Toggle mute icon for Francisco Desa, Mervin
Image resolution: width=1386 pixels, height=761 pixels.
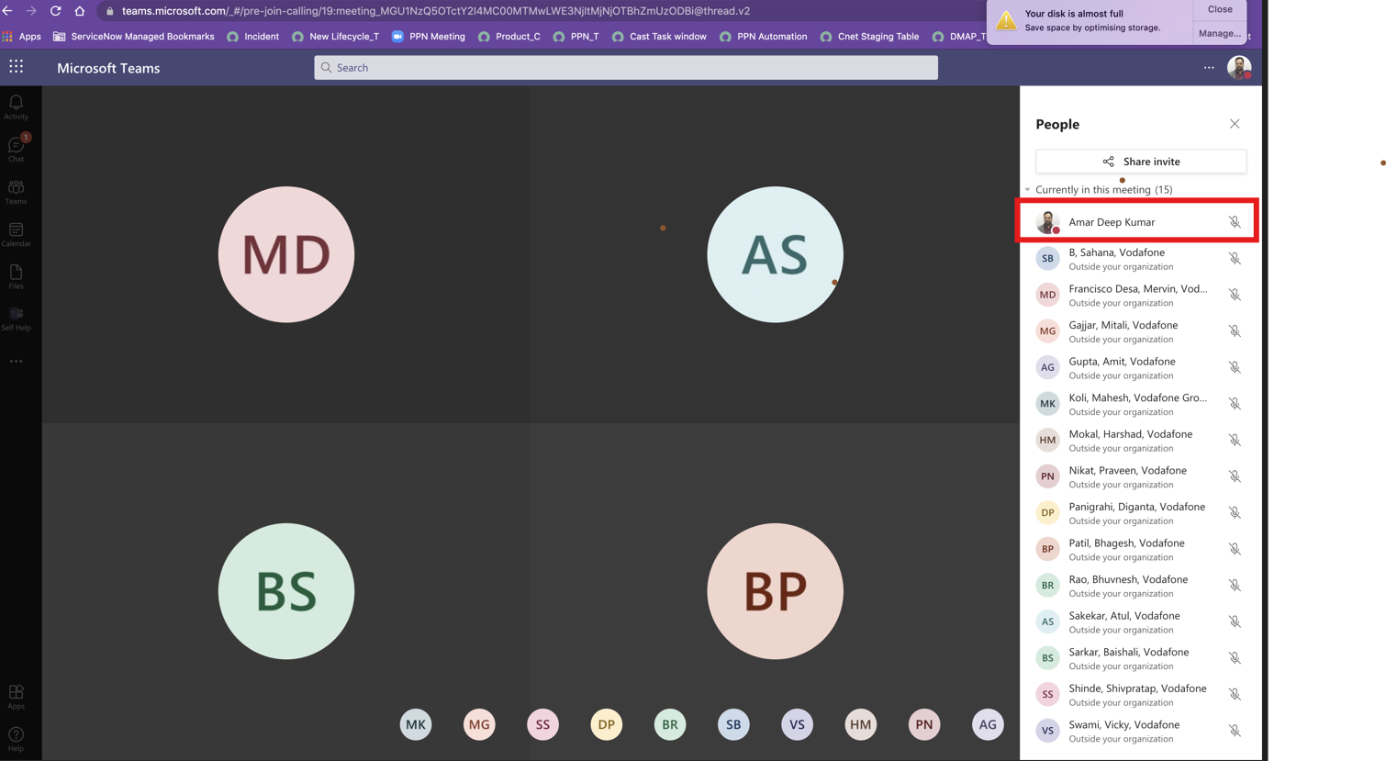[1235, 295]
